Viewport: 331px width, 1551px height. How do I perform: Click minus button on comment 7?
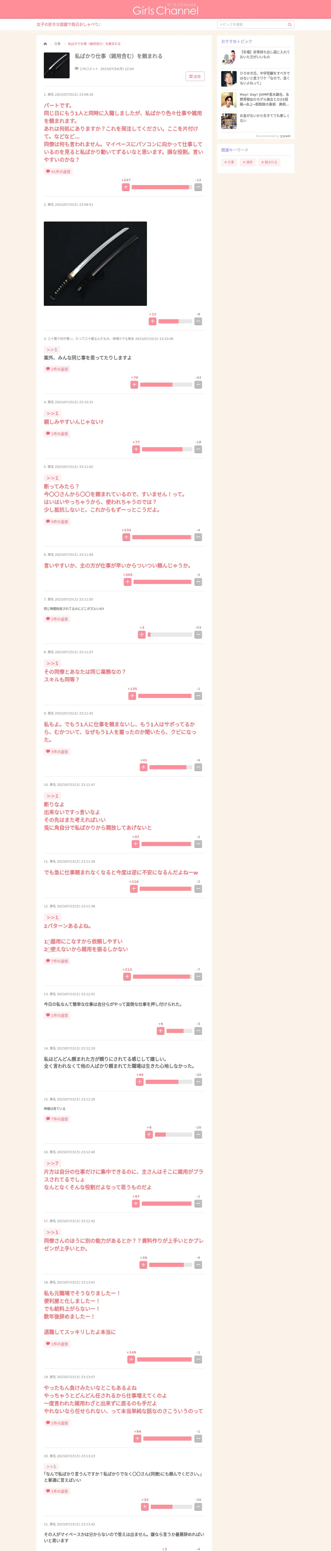click(198, 635)
